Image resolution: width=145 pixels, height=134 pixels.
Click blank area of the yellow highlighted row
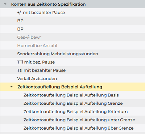click(123, 87)
